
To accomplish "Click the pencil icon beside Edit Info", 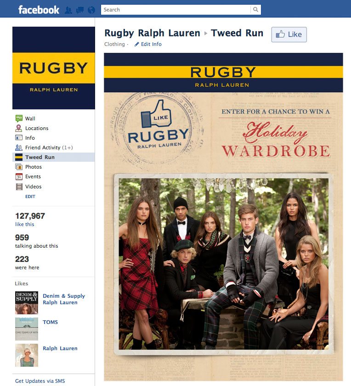I will coord(137,44).
